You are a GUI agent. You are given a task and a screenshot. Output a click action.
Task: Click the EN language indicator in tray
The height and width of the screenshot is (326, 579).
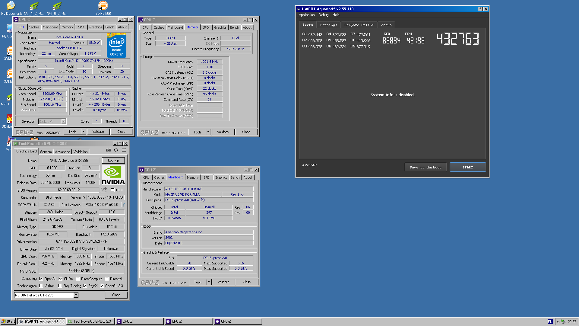point(550,322)
